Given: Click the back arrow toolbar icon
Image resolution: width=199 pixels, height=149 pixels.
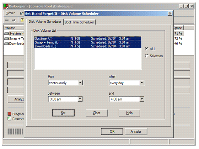Looking at the screenshot, I should pyautogui.click(x=7, y=20).
